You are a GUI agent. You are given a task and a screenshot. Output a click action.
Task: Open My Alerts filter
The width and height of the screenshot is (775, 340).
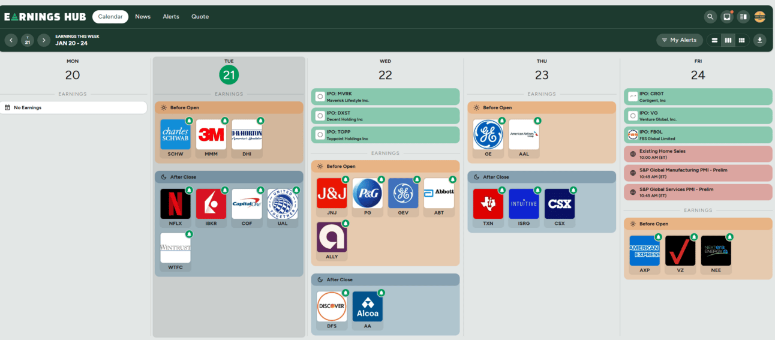coord(680,40)
